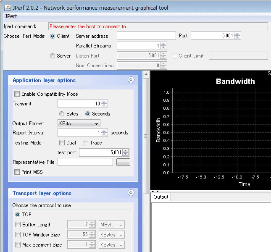Click the Transmit value field showing 10
The width and height of the screenshot is (271, 252).
click(x=79, y=104)
